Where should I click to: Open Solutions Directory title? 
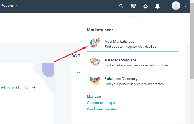click(x=121, y=79)
